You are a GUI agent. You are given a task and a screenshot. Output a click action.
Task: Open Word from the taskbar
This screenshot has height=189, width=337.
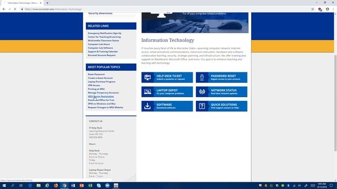click(73, 185)
